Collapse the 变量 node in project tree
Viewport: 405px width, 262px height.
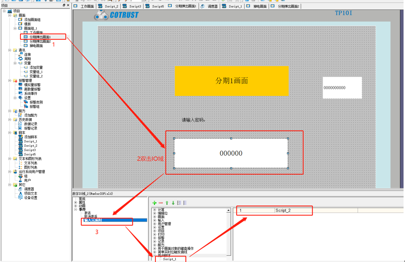[x=15, y=63]
